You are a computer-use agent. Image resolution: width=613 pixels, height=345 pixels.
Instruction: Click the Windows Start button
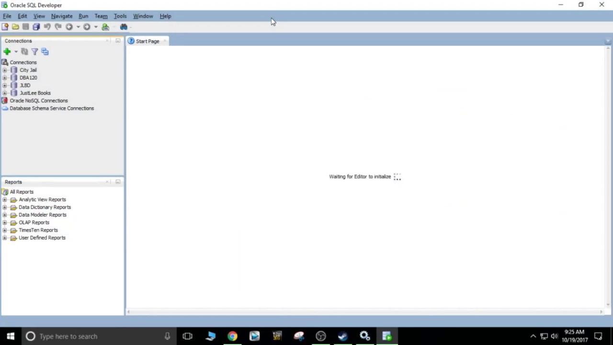coord(11,336)
